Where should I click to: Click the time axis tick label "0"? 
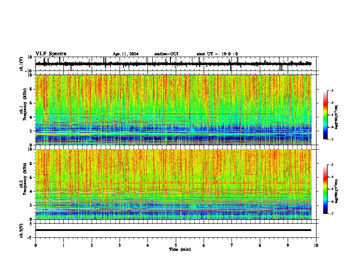(36, 245)
